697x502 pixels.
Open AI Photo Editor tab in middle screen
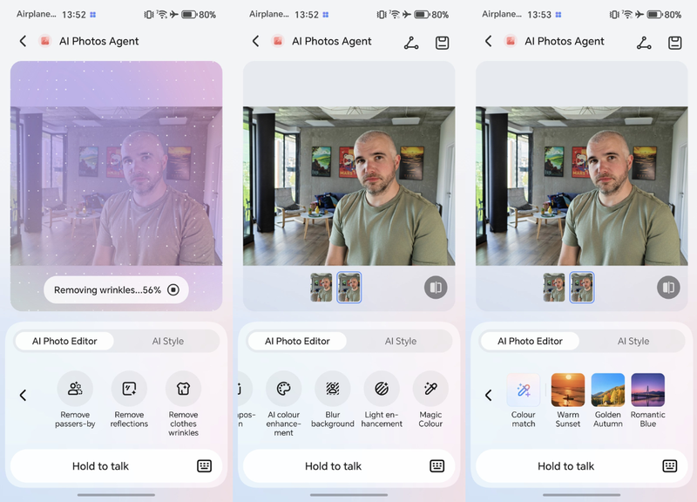click(x=297, y=341)
